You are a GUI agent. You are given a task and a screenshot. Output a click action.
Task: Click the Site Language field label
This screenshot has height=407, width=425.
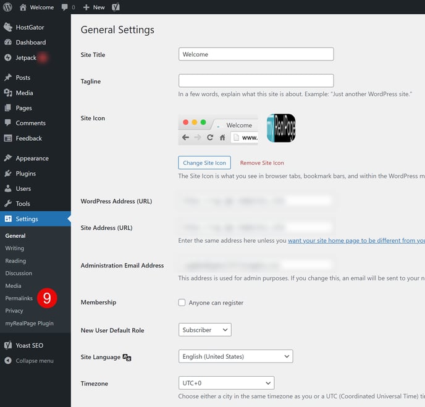(100, 357)
